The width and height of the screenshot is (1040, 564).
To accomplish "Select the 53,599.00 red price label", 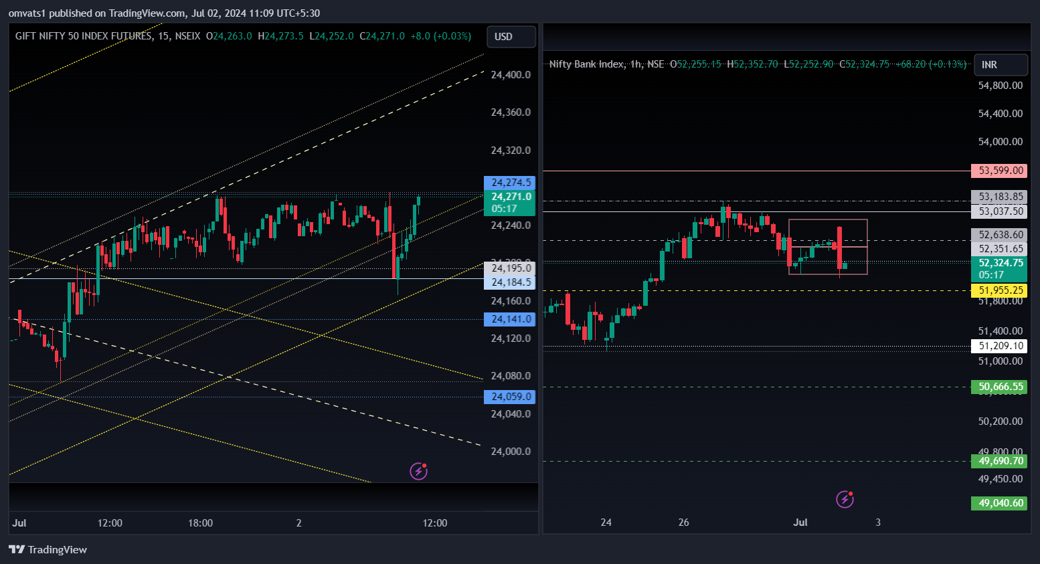I will click(999, 171).
